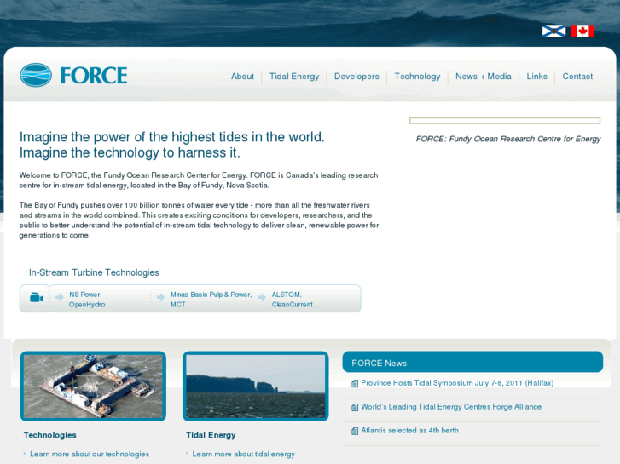
Task: Open the About menu
Action: (x=242, y=77)
